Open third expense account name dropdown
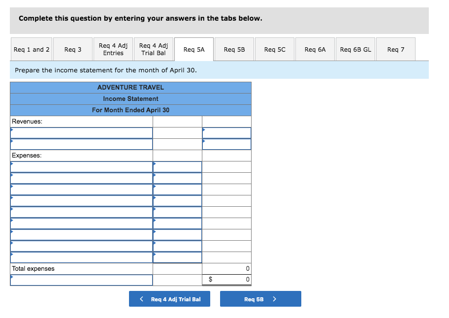The image size is (449, 318). pos(81,190)
